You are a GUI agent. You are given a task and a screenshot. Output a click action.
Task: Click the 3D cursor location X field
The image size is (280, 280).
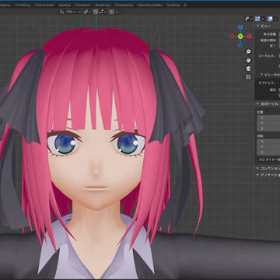click(x=268, y=117)
